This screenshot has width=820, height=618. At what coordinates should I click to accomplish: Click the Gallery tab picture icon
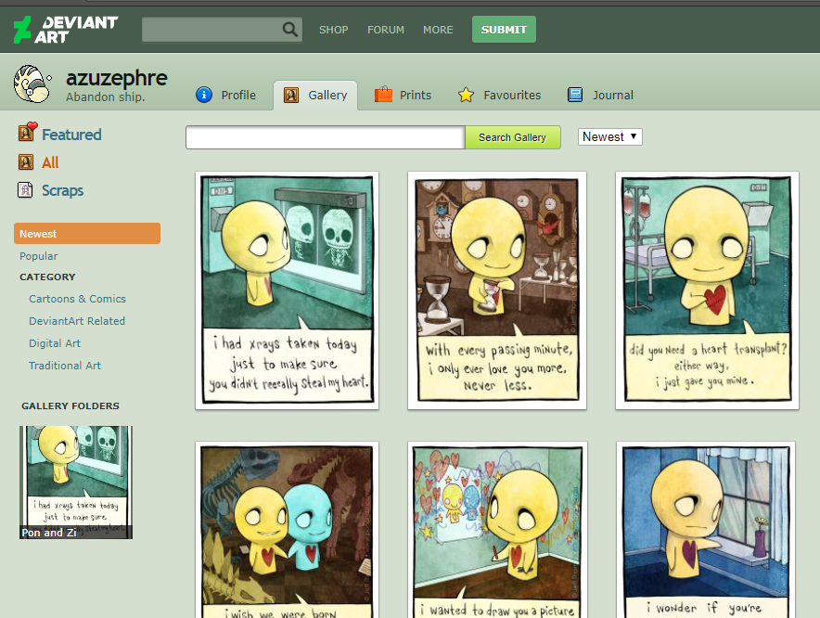(x=290, y=96)
